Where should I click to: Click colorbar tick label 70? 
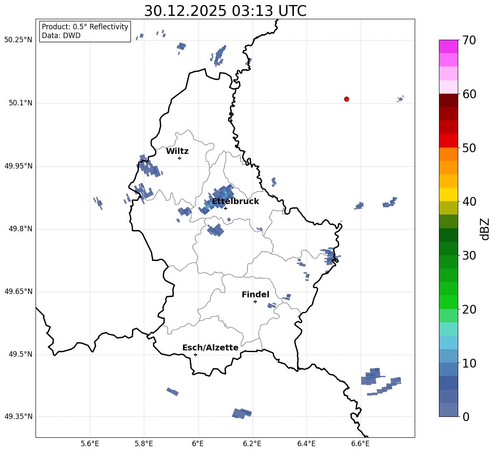pyautogui.click(x=469, y=41)
